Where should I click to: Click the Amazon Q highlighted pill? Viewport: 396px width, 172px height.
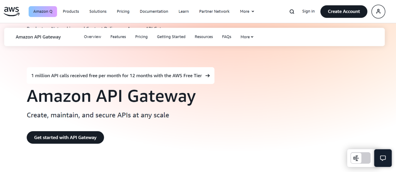43,11
